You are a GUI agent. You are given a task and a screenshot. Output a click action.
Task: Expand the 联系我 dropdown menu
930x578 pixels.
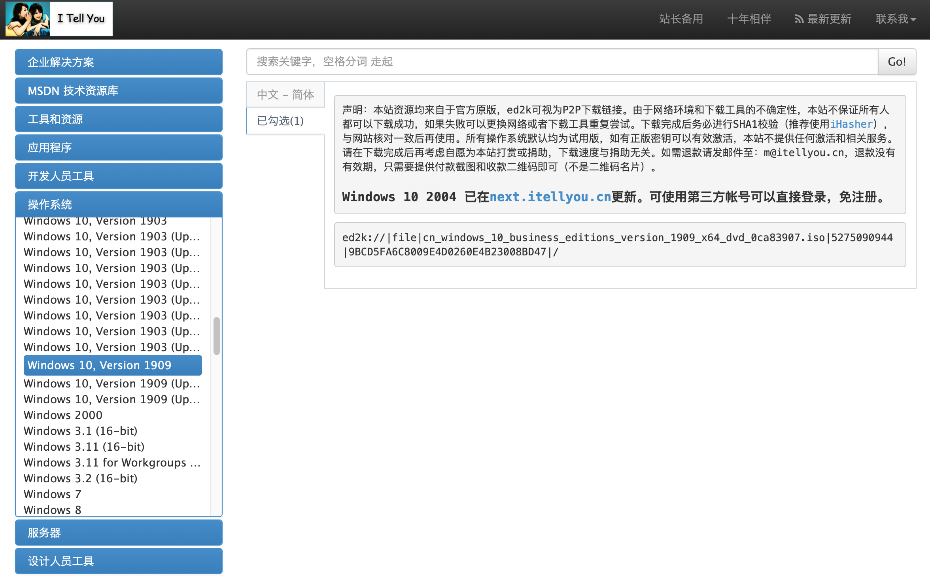click(896, 19)
